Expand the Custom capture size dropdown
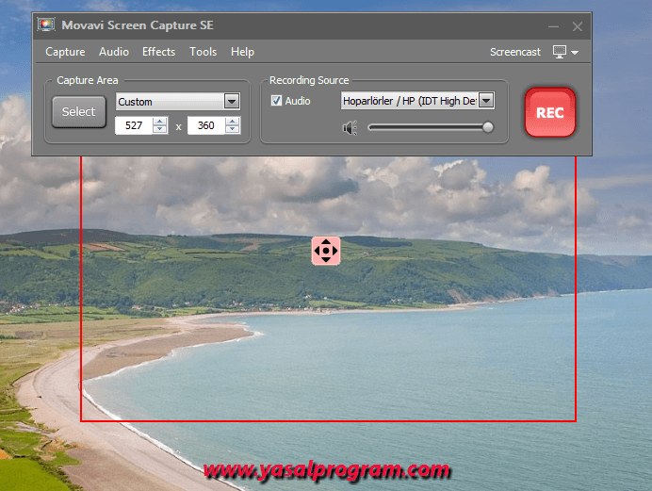 (x=231, y=102)
